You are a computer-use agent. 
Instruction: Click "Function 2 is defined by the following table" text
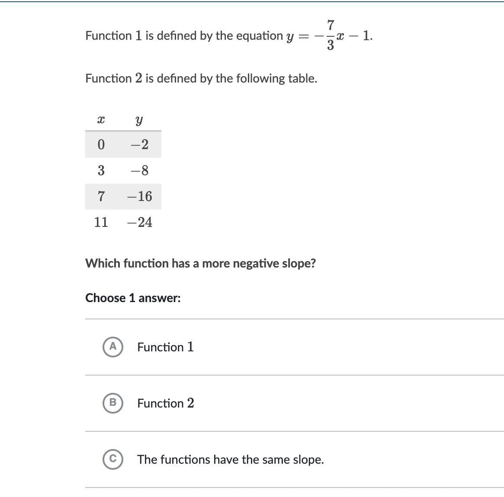201,78
